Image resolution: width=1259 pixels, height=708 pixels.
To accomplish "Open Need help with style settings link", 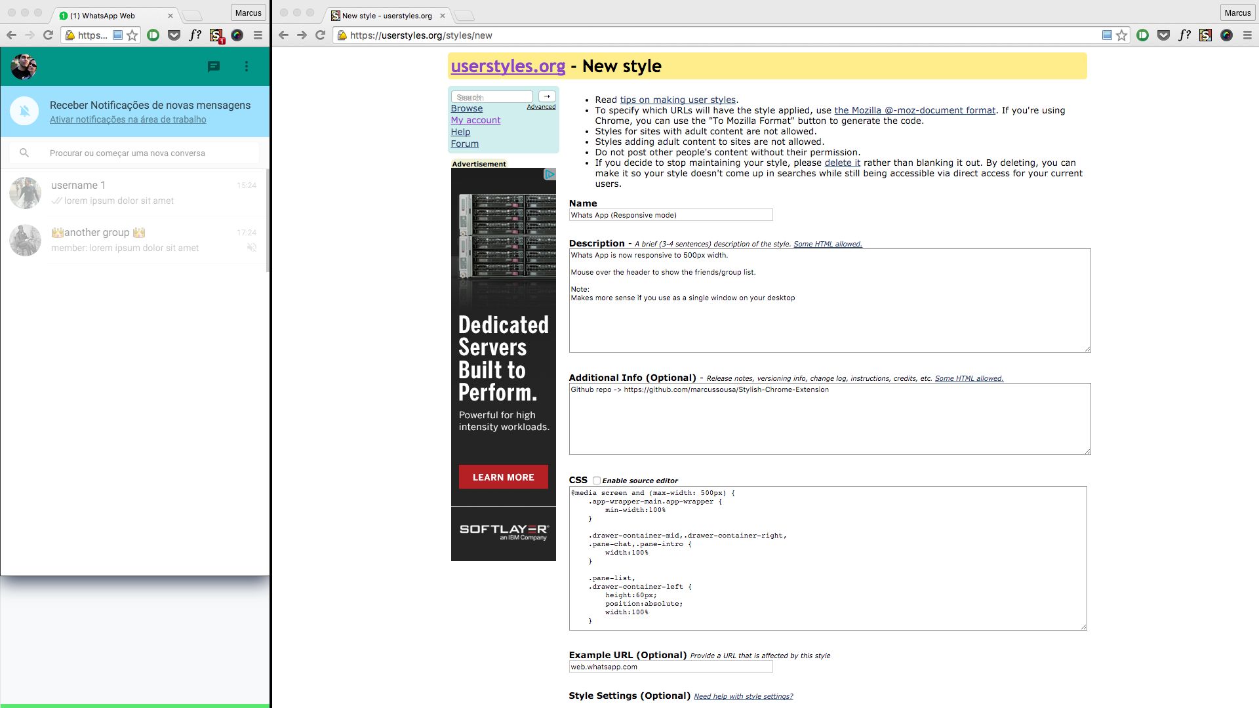I will (744, 696).
